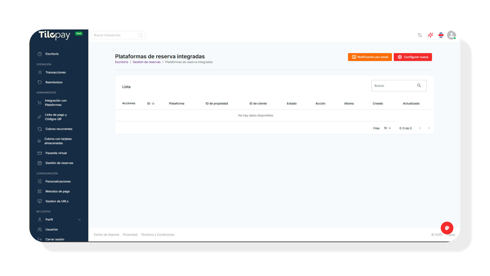This screenshot has width=490, height=276.
Task: Open the Costa Rica flag language selector
Action: [x=441, y=35]
